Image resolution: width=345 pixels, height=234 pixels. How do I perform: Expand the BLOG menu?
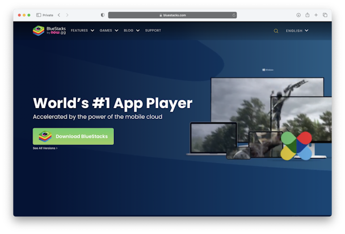[x=131, y=31]
